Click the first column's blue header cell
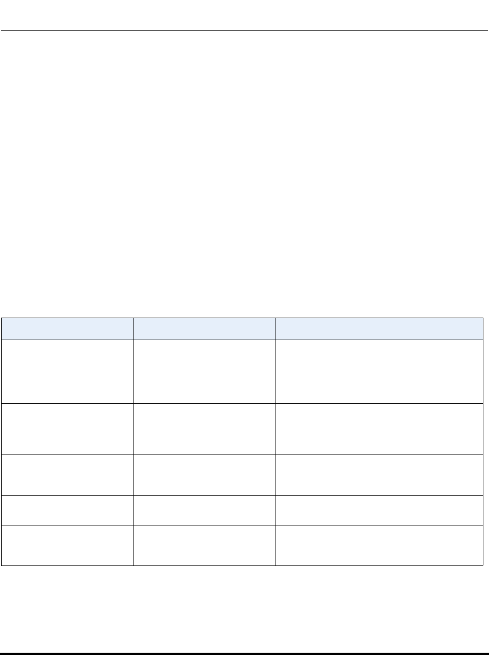489x655 pixels. [67, 329]
